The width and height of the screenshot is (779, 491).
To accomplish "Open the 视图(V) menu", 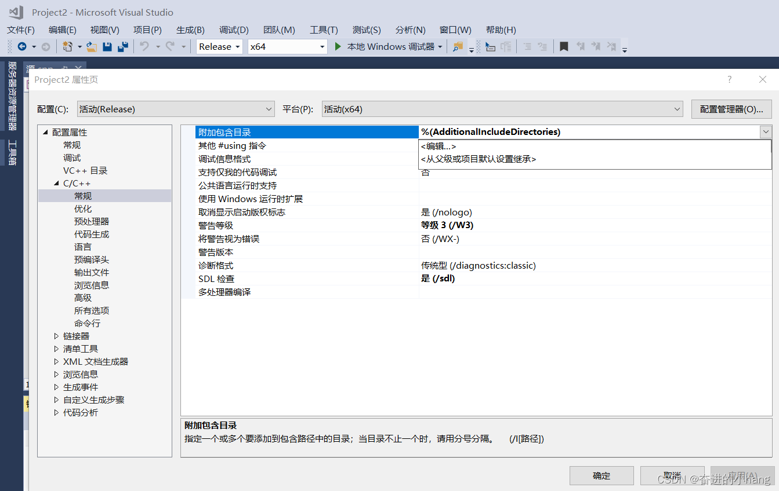I will point(105,30).
